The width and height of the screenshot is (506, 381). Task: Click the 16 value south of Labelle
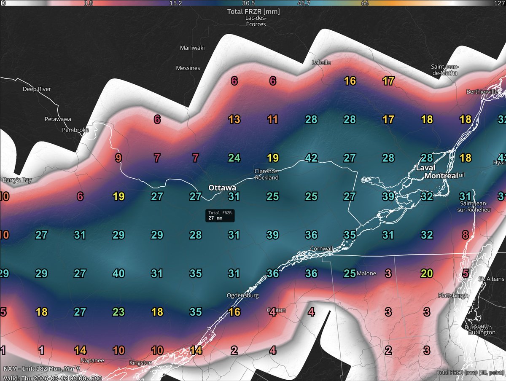click(x=350, y=81)
